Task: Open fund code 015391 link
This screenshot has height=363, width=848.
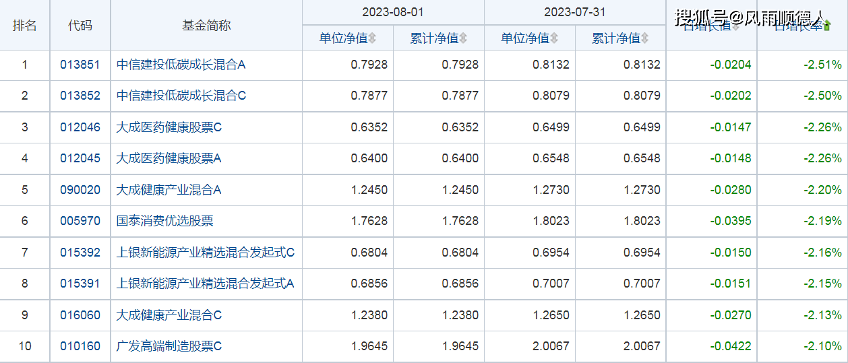Action: (x=80, y=284)
